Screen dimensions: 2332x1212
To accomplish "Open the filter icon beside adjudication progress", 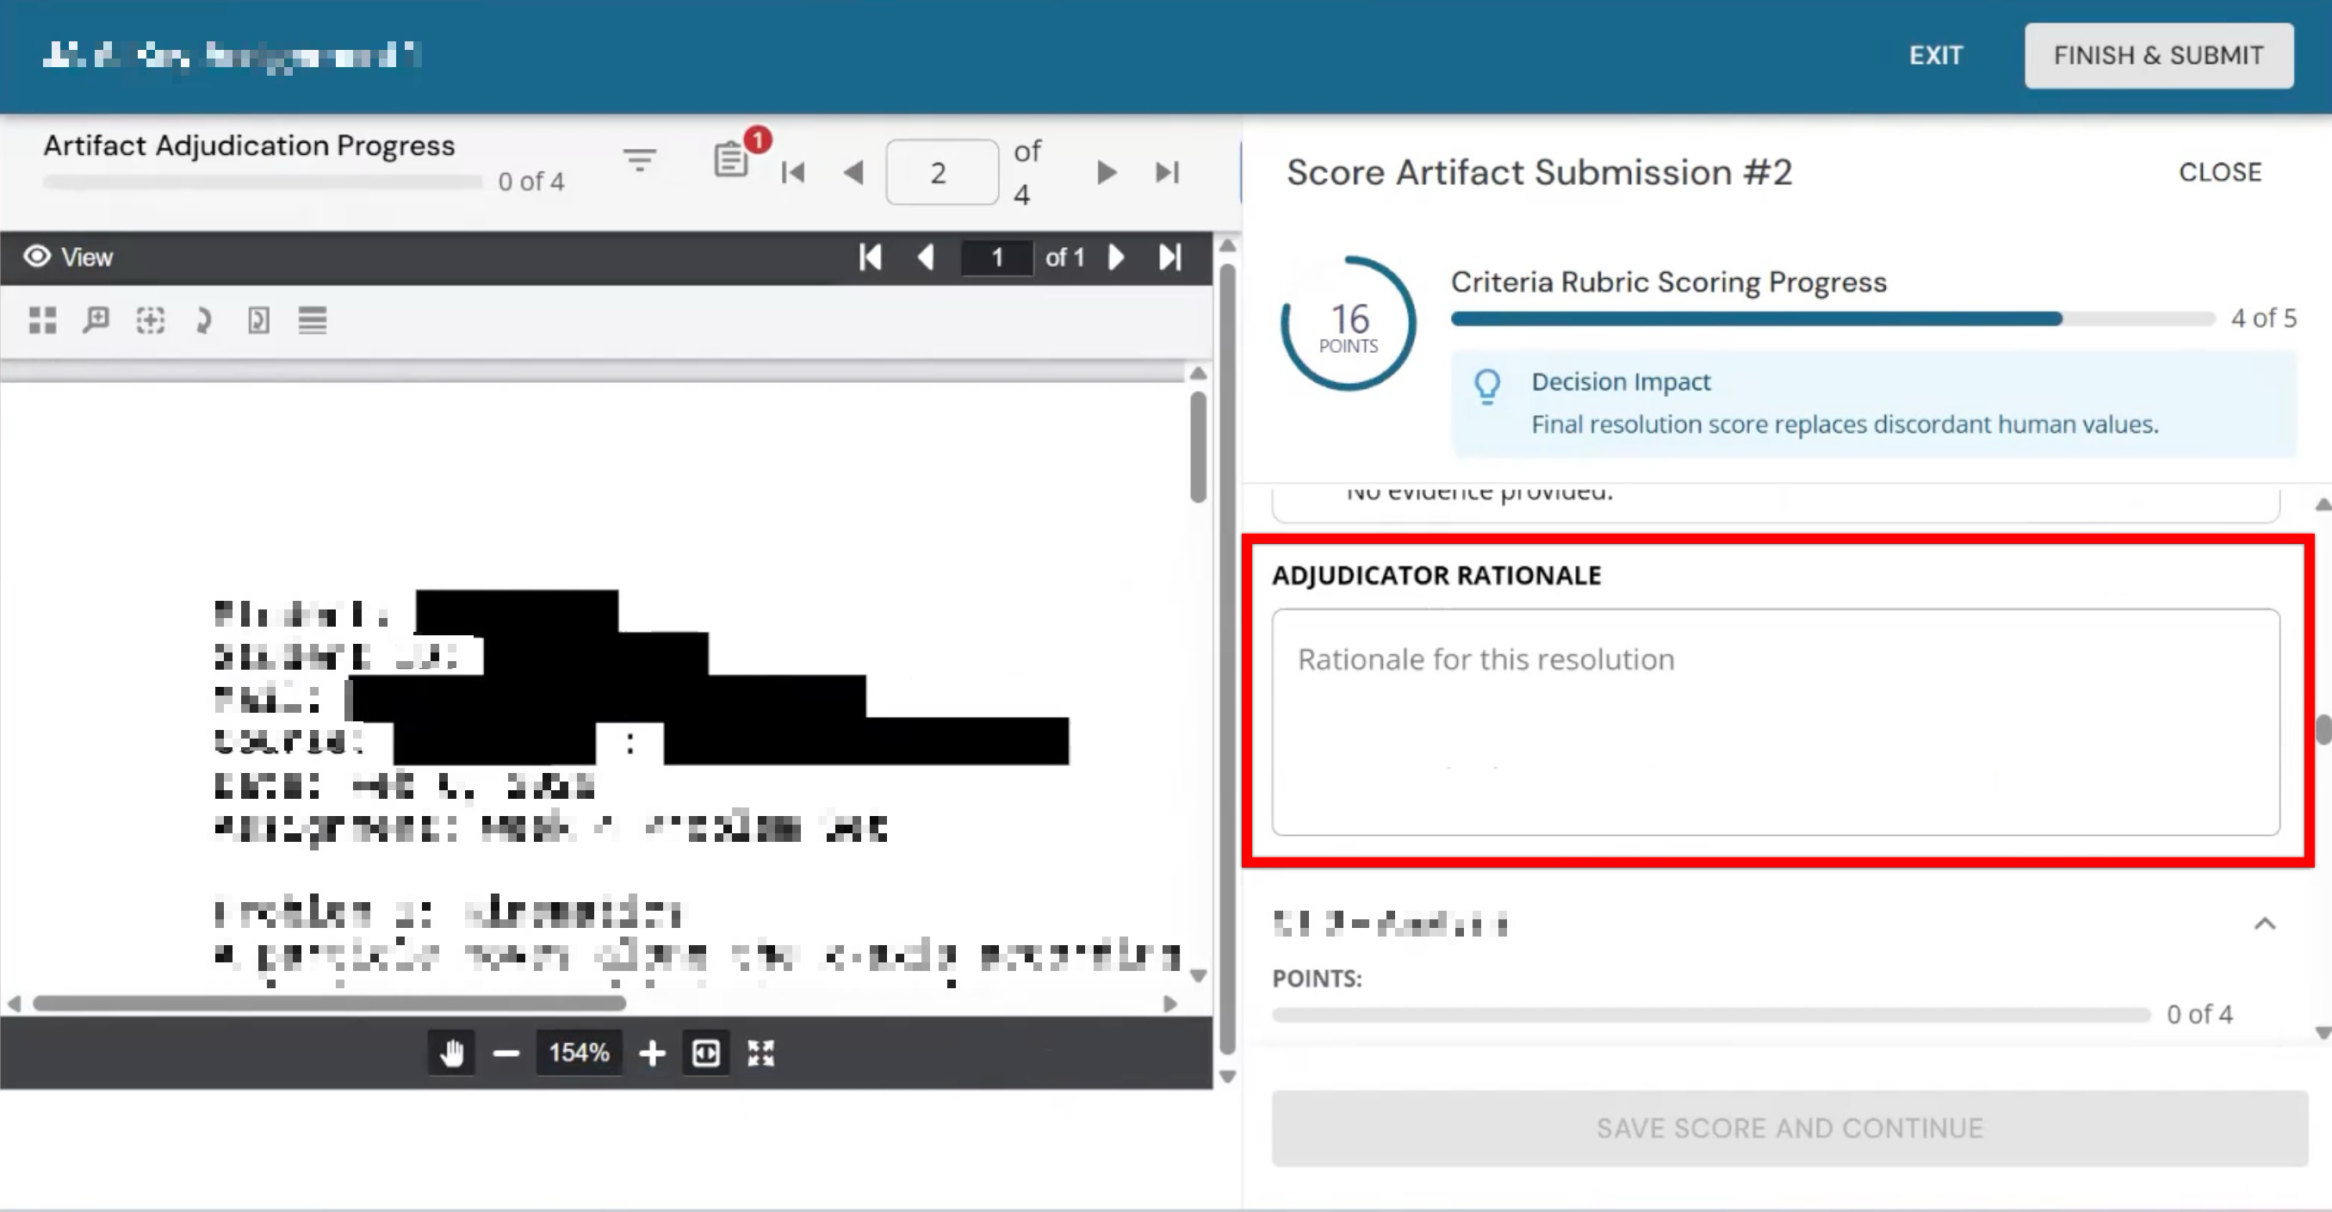I will pos(639,161).
